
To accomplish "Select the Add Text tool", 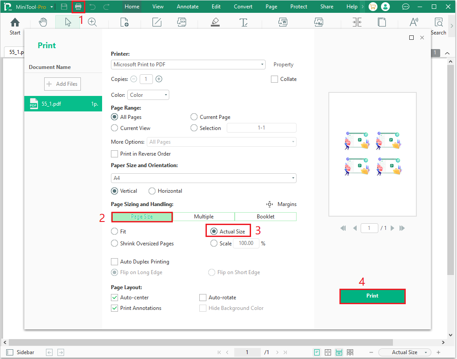I will [244, 21].
